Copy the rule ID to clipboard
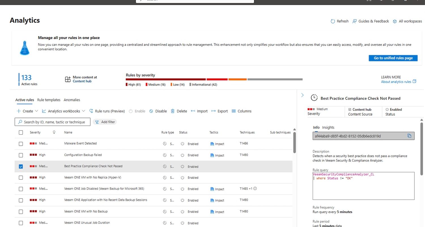 [409, 136]
